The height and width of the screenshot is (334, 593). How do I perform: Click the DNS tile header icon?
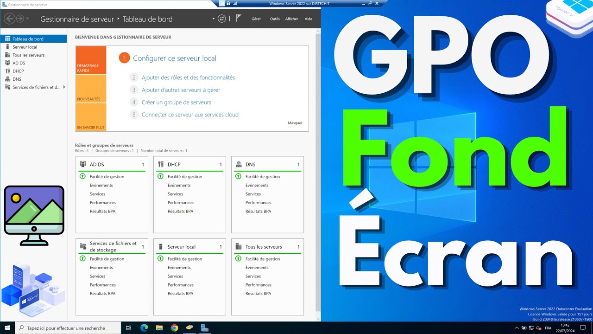(239, 164)
